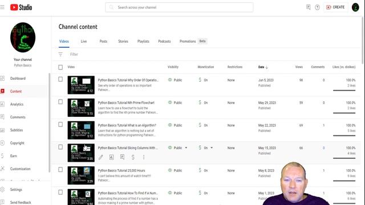Select the Slicing Columns video checkbox
The height and width of the screenshot is (205, 365).
pos(60,147)
